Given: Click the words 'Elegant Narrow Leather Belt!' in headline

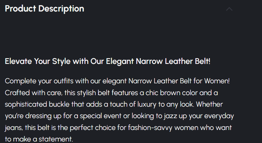Looking at the screenshot, I should [x=158, y=61].
